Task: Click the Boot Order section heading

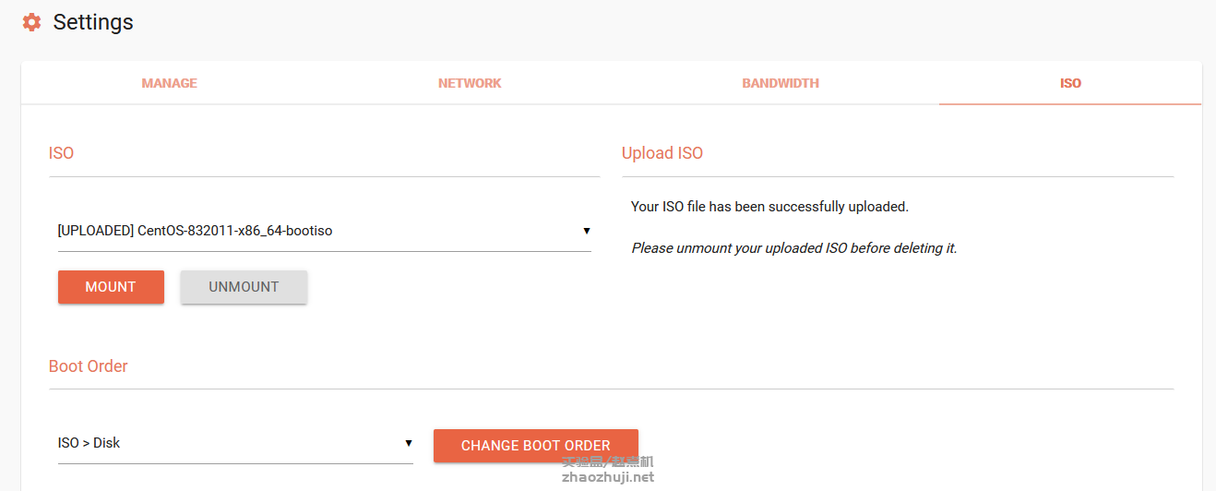Action: (89, 366)
